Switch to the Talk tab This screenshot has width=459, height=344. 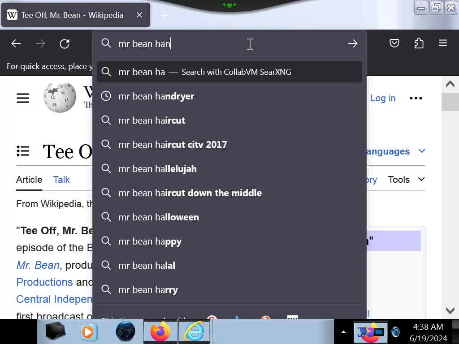coord(61,180)
